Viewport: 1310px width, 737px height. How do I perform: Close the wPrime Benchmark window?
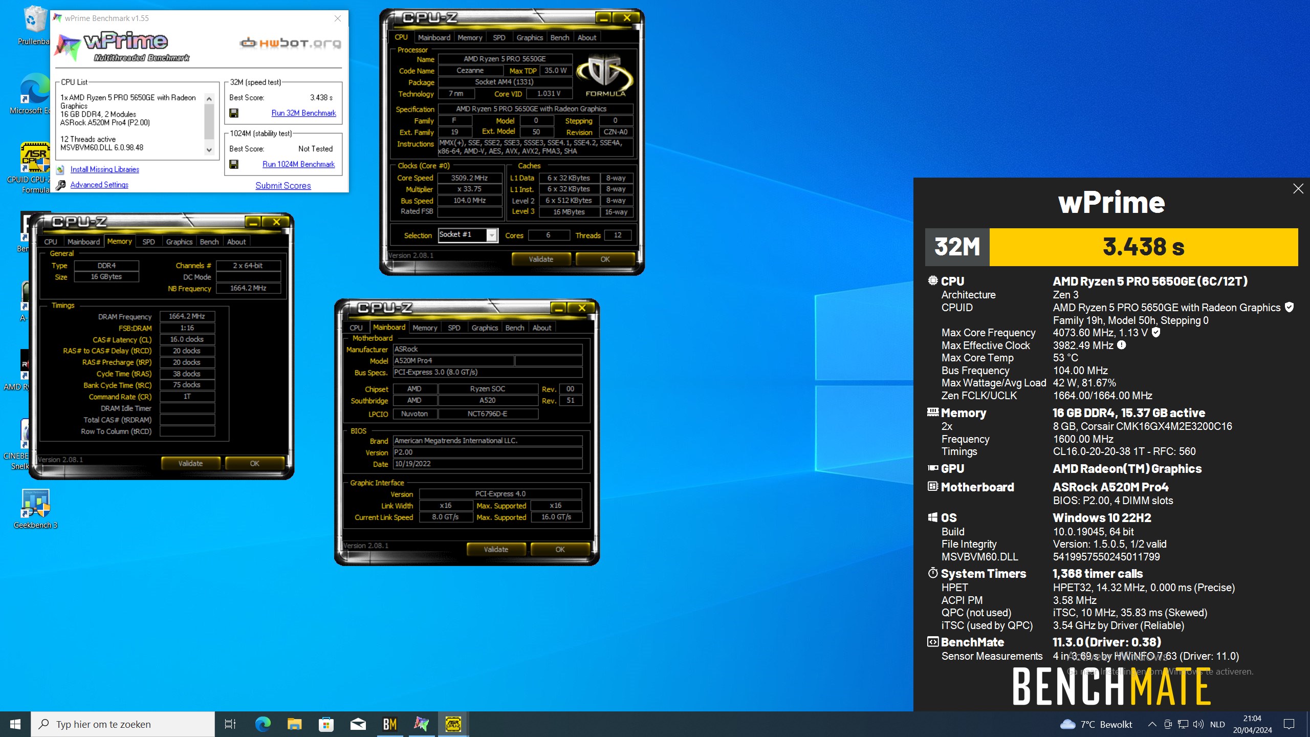click(337, 18)
